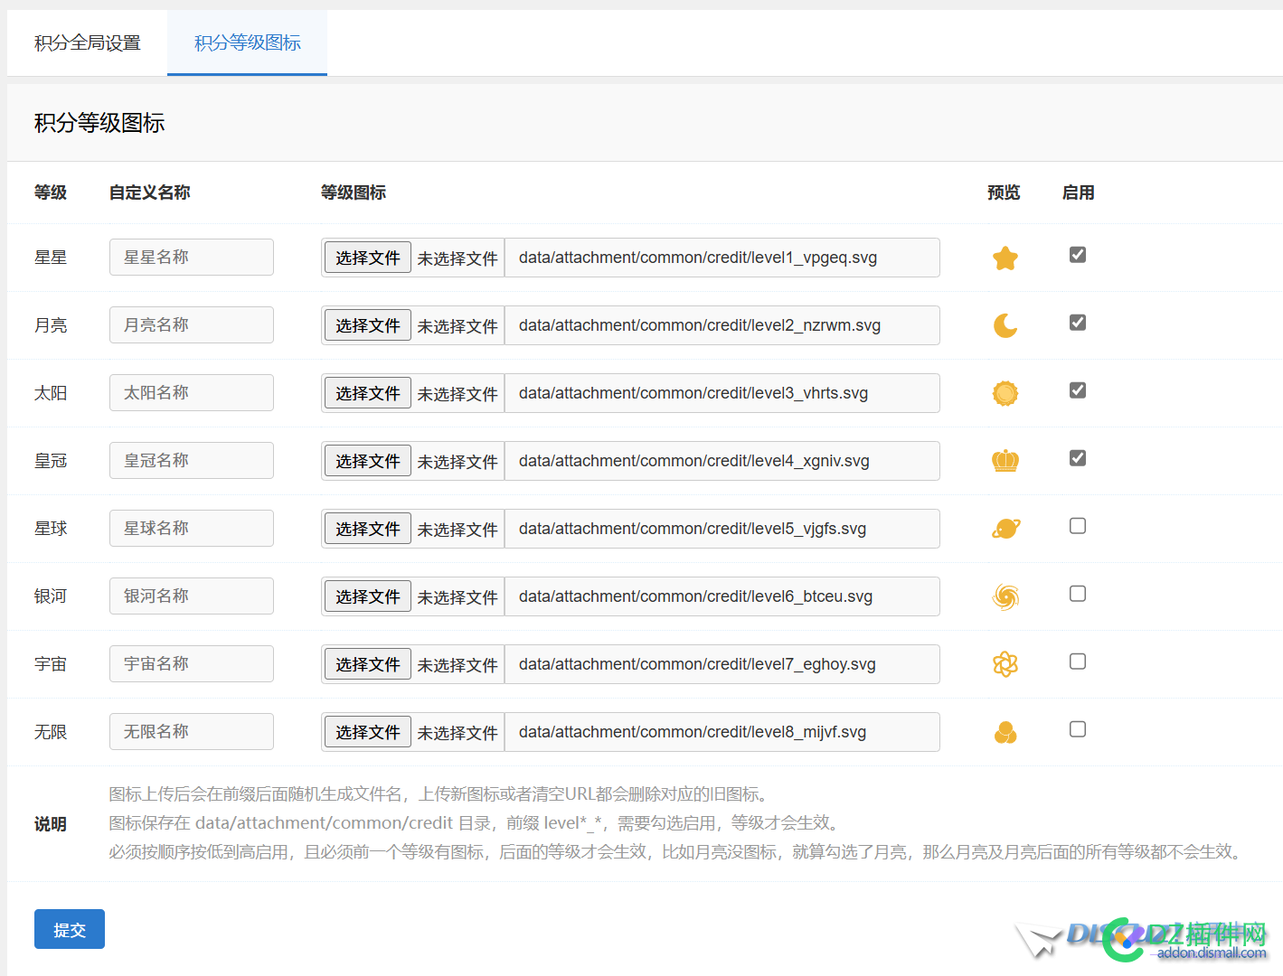The image size is (1283, 976).
Task: Click the galaxy spiral preview icon
Action: point(1005,596)
